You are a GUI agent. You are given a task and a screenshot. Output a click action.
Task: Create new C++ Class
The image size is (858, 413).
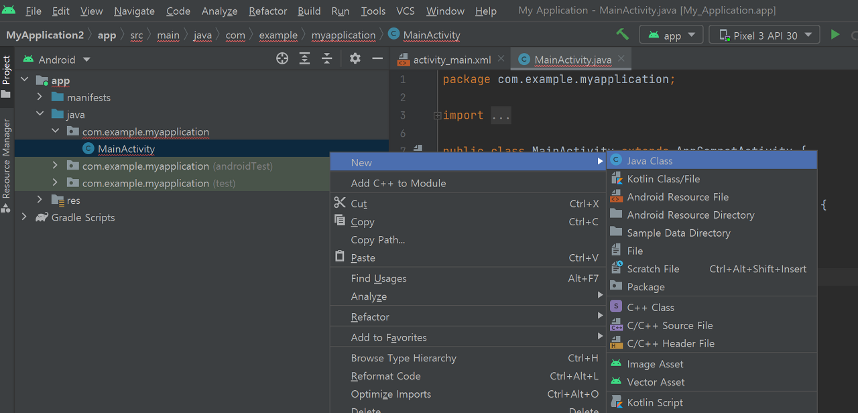pyautogui.click(x=712, y=308)
